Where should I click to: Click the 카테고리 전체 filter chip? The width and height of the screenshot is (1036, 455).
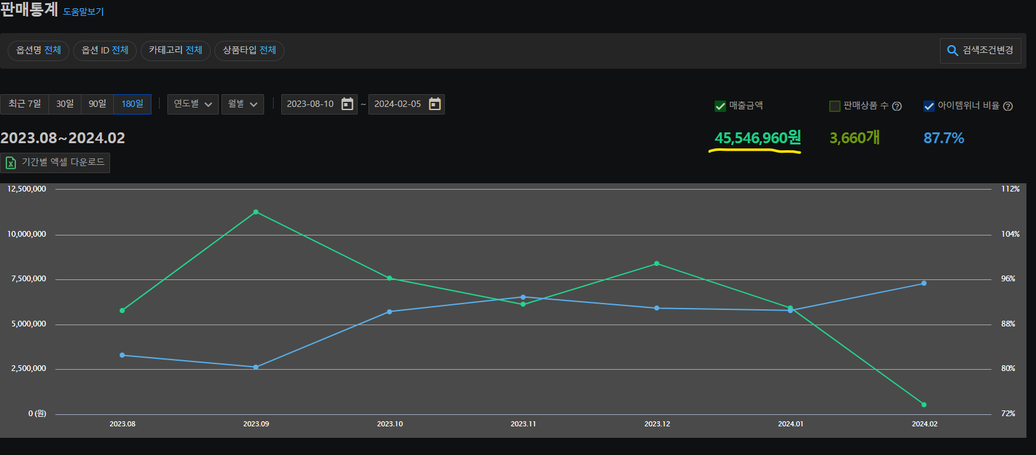pyautogui.click(x=176, y=50)
